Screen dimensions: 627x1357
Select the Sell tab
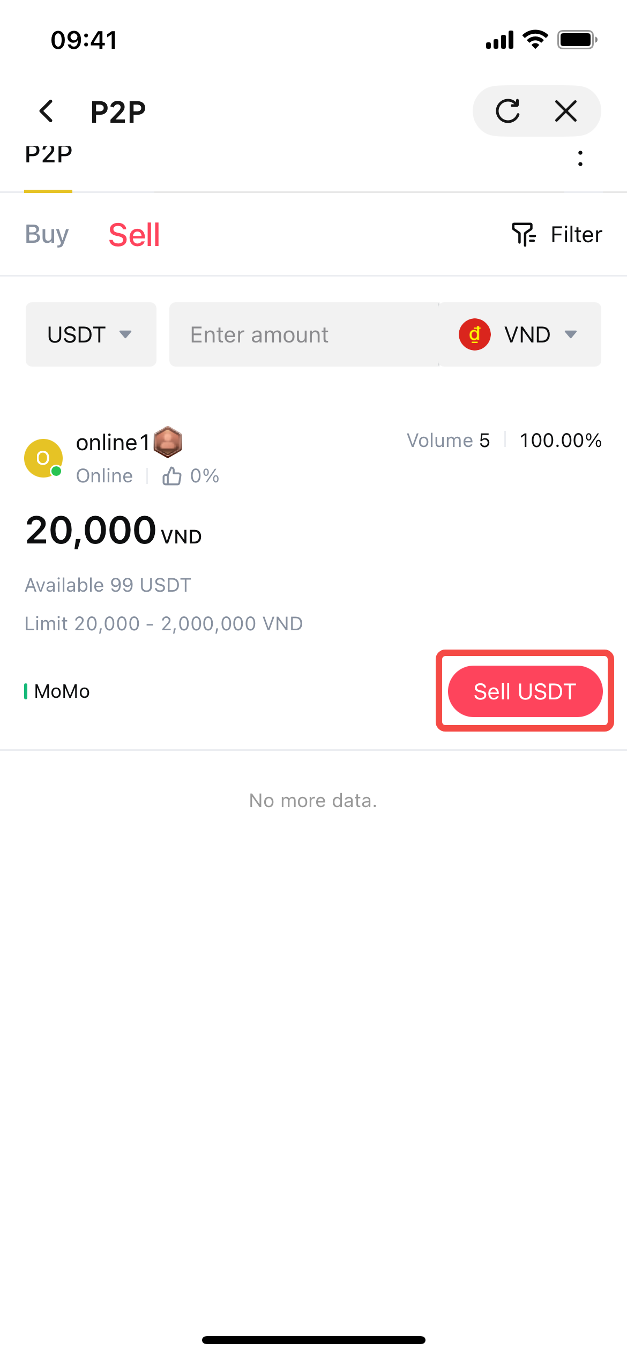tap(134, 235)
